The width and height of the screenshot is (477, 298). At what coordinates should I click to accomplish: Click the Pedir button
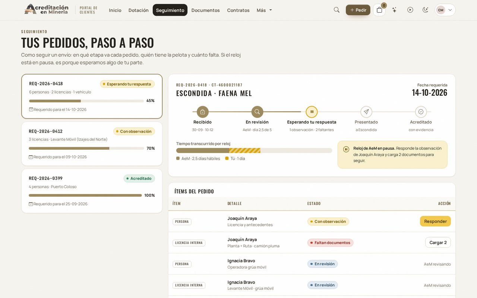358,10
